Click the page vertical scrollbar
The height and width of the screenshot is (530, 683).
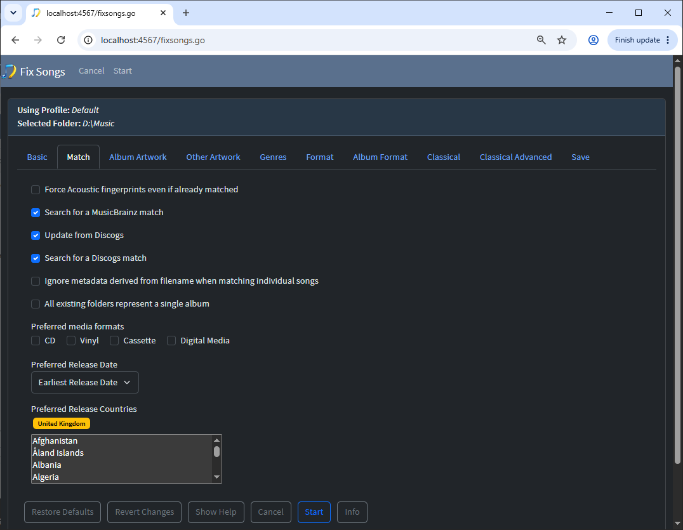pos(677,265)
